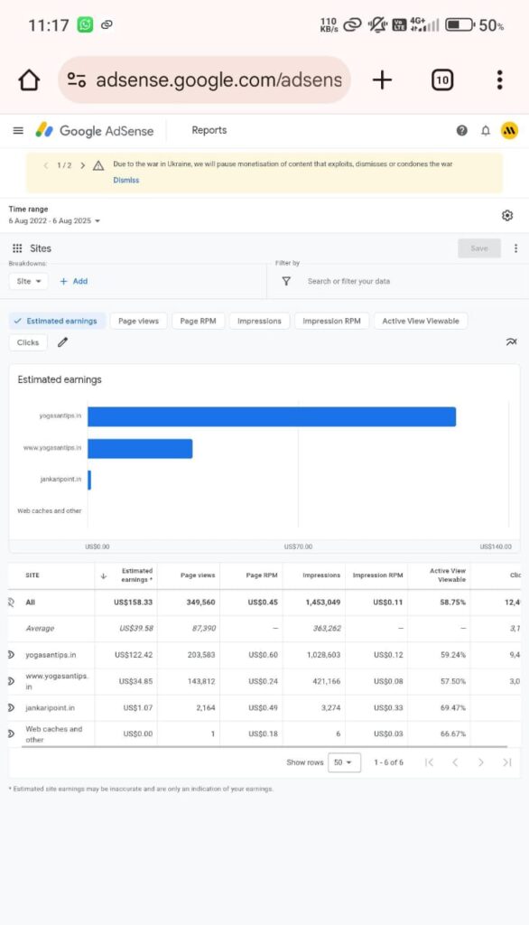The height and width of the screenshot is (925, 529).
Task: Dismiss the Ukraine war notice
Action: [x=126, y=180]
